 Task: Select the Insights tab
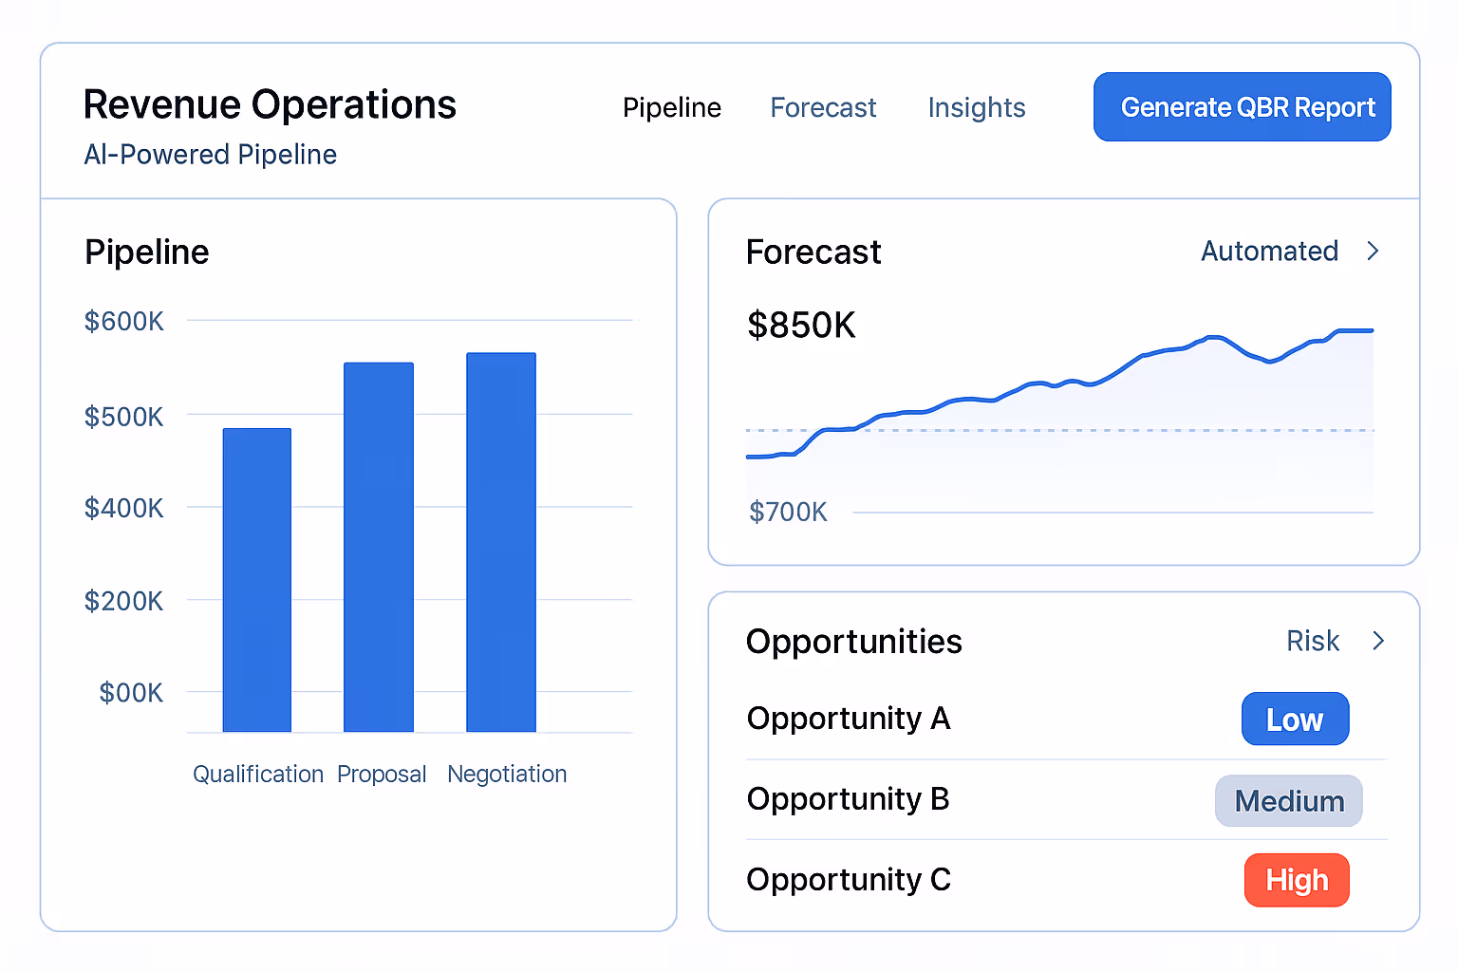(976, 107)
